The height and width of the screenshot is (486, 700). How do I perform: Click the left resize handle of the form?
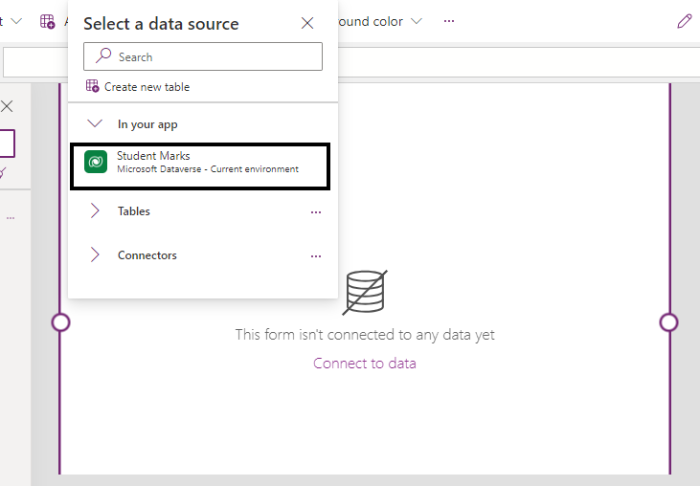[60, 322]
